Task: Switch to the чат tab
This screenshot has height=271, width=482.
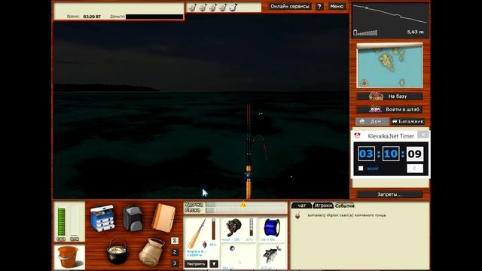Action: 301,206
